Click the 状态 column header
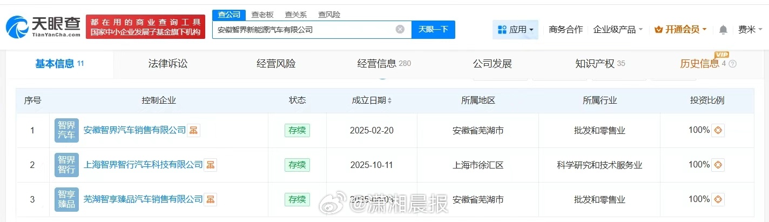The height and width of the screenshot is (222, 769). (297, 100)
